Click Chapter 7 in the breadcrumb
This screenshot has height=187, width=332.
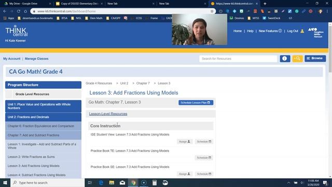pyautogui.click(x=143, y=83)
